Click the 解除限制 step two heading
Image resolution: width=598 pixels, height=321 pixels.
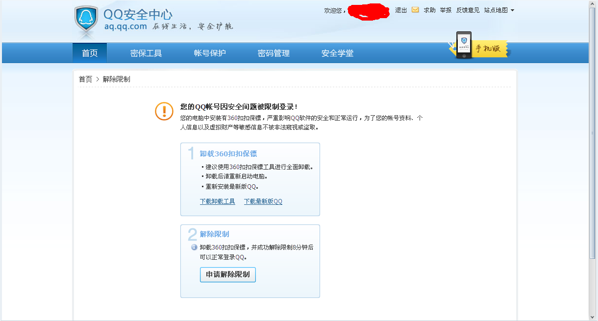[x=214, y=234]
